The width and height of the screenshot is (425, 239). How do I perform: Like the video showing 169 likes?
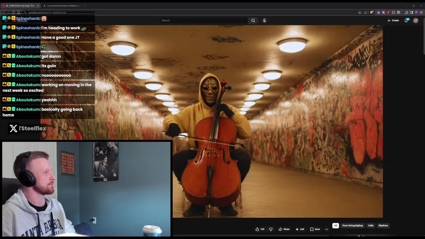click(260, 229)
